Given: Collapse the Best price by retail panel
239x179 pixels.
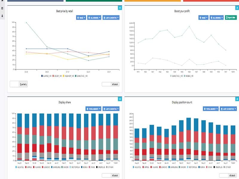Looking at the screenshot, I should (x=120, y=8).
